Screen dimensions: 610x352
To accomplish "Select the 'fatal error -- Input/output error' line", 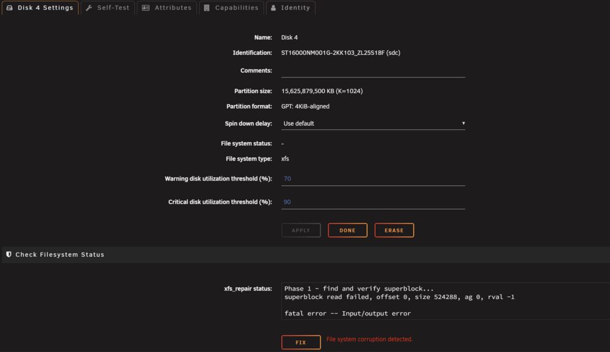I will coord(348,314).
